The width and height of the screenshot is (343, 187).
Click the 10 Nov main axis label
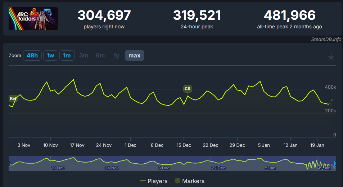click(x=50, y=145)
